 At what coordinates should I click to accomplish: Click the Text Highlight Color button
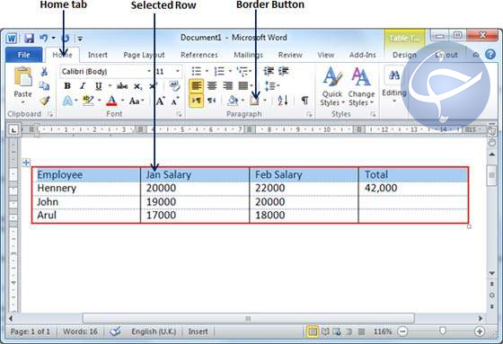coord(88,101)
